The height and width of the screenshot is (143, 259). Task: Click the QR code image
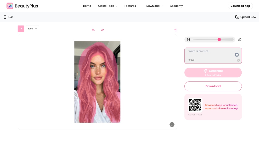coord(195,105)
